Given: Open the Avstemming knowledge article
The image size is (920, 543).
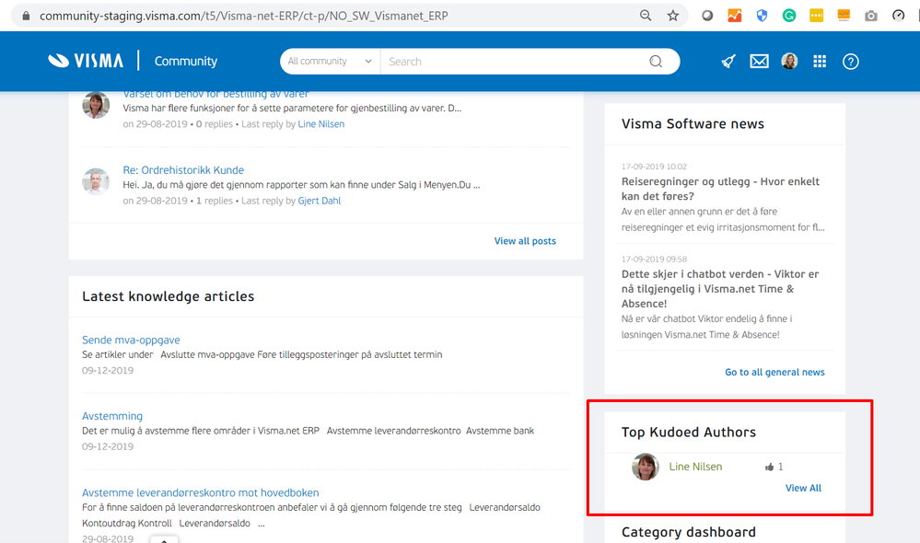Looking at the screenshot, I should [112, 416].
